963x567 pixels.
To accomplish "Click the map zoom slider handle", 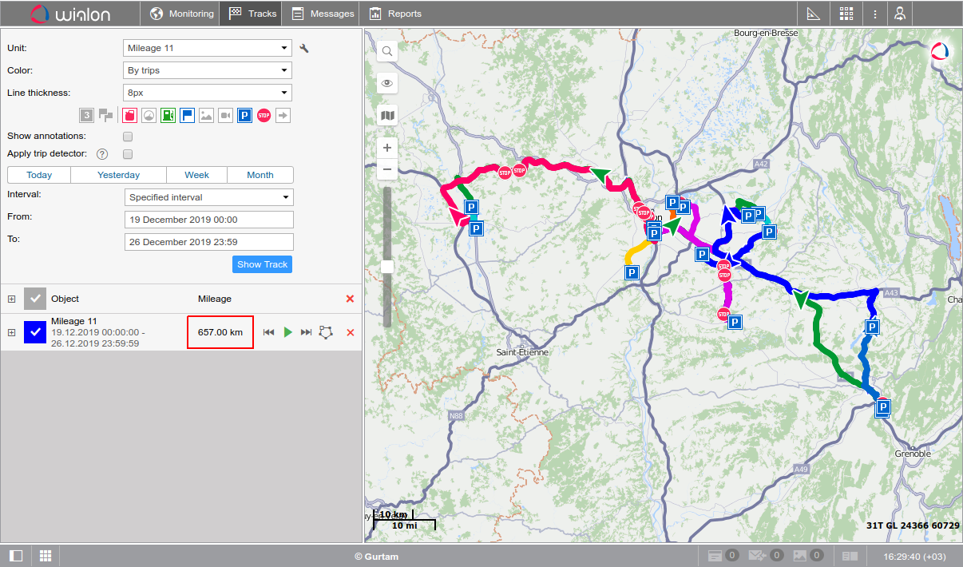I will (x=387, y=266).
